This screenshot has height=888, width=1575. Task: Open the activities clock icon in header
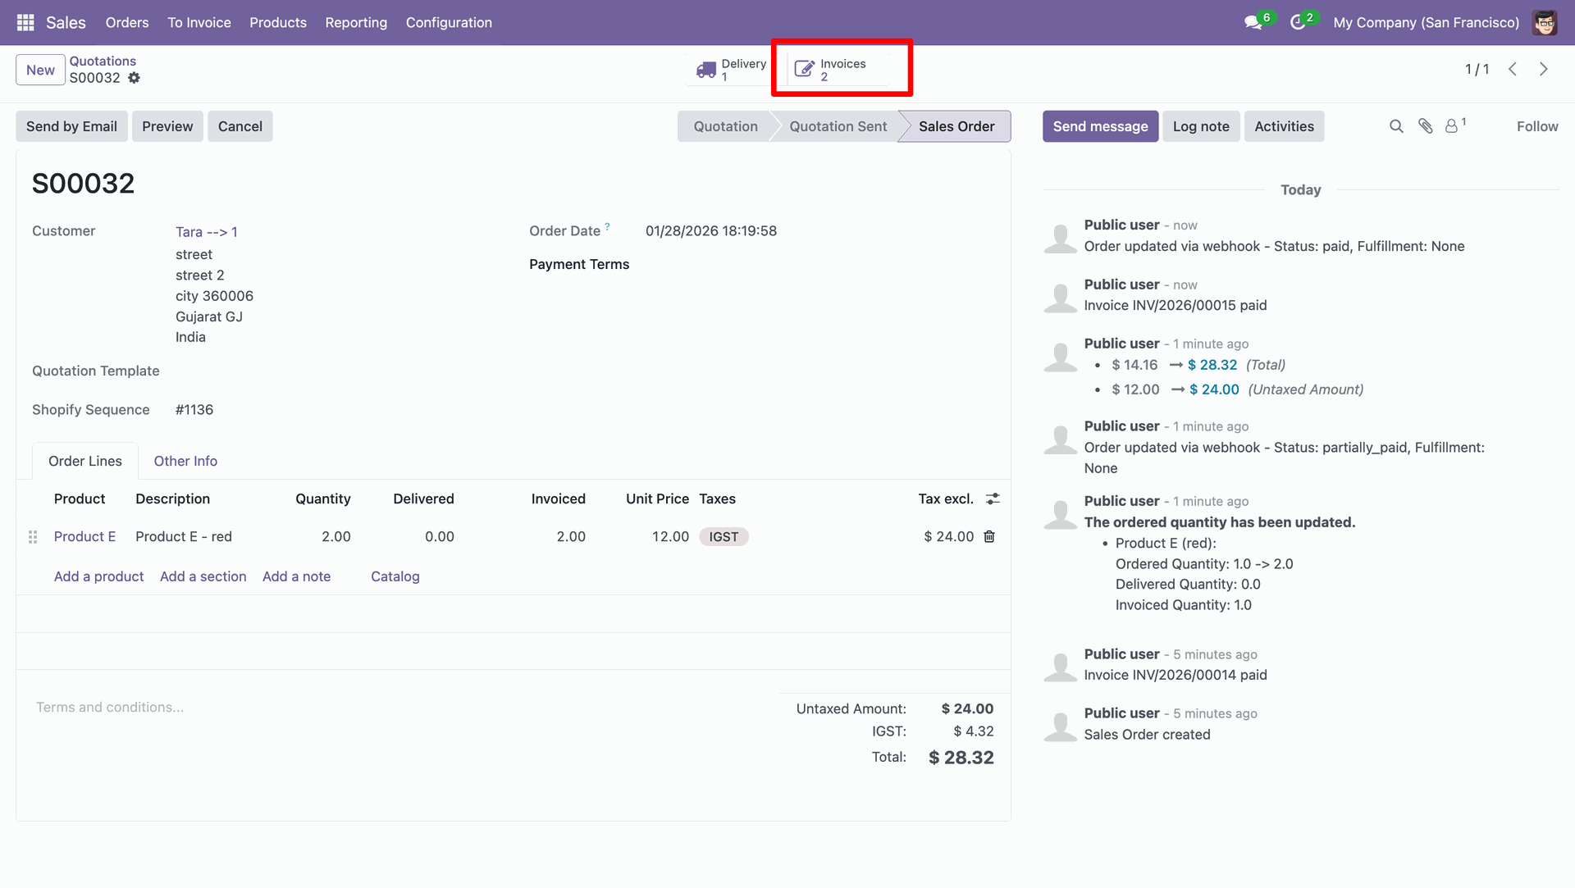(1298, 22)
